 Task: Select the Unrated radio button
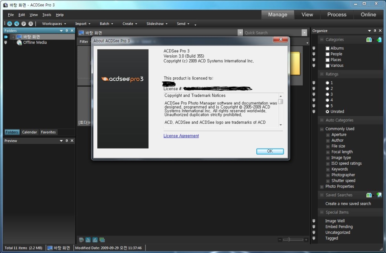click(328, 112)
